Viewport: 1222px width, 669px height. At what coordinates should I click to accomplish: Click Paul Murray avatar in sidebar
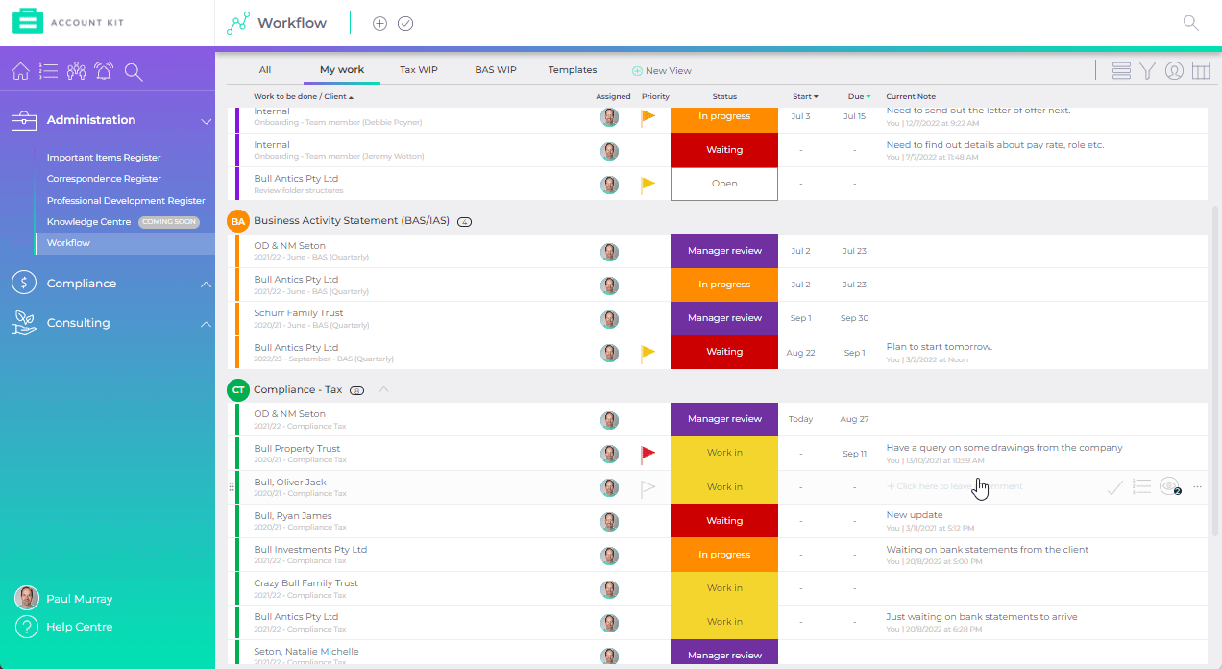[x=27, y=598]
